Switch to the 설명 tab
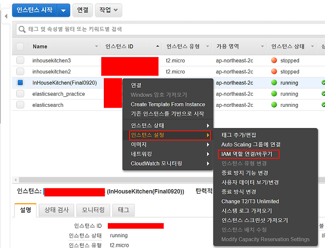Image resolution: width=325 pixels, height=248 pixels. pos(25,210)
